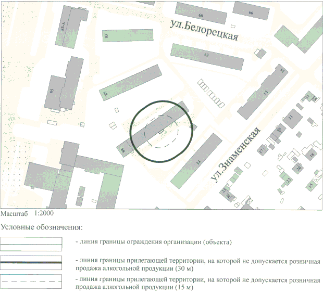Select the dashed 15 m line legend symbol
This screenshot has width=323, height=294.
click(32, 280)
